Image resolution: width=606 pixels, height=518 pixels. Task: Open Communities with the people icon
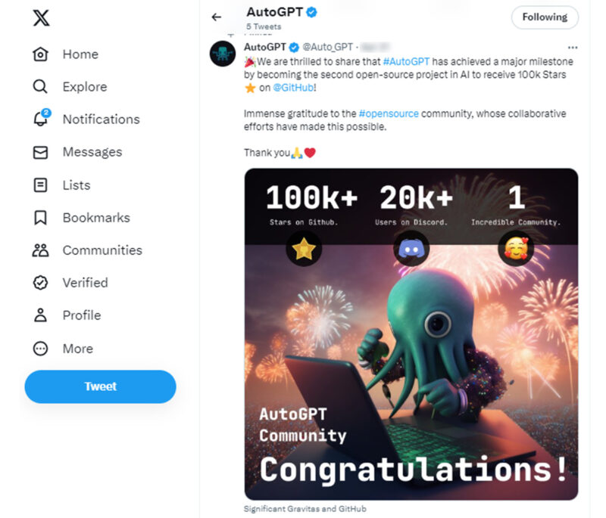(x=42, y=250)
